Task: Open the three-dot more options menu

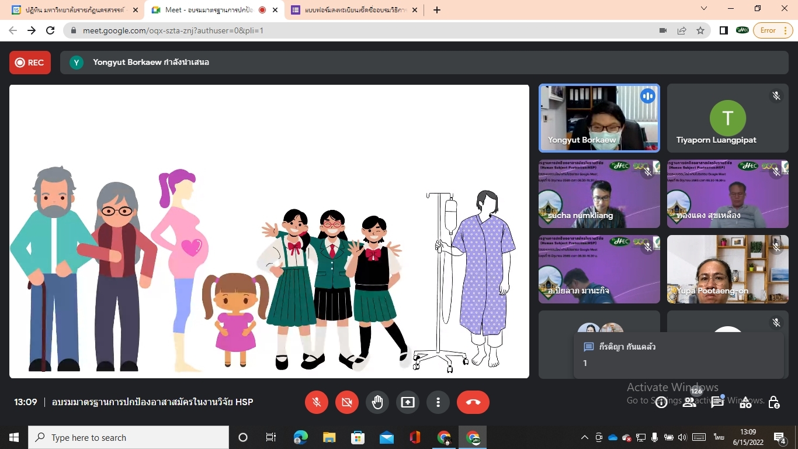Action: 438,402
